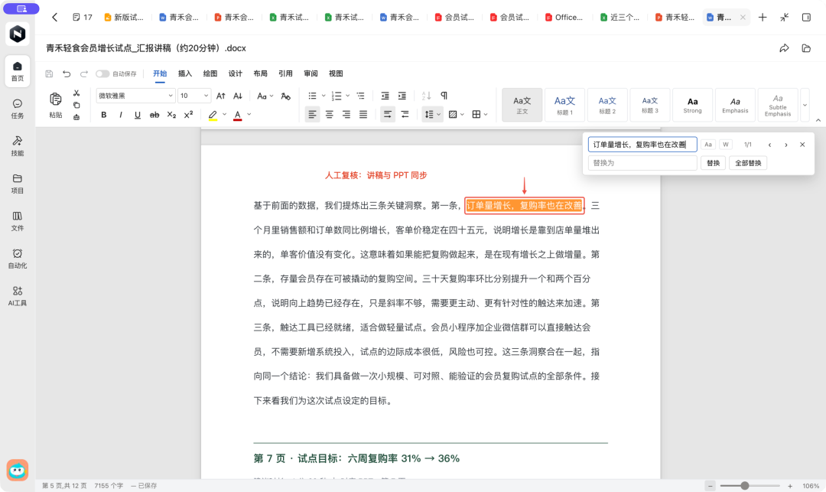Apply superscript formatting
This screenshot has width=826, height=492.
[188, 115]
